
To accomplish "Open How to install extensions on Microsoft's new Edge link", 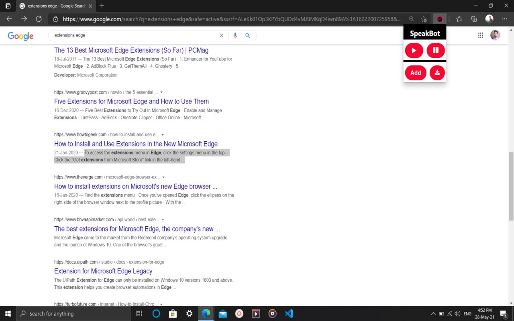I will click(x=136, y=186).
